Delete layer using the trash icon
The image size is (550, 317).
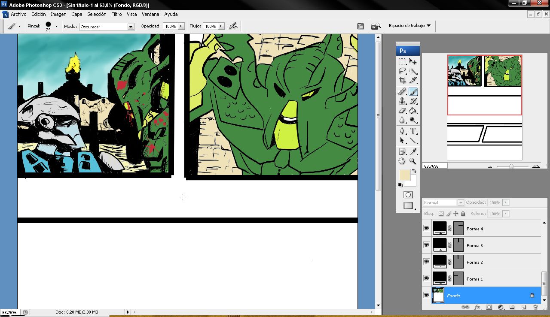pos(535,307)
